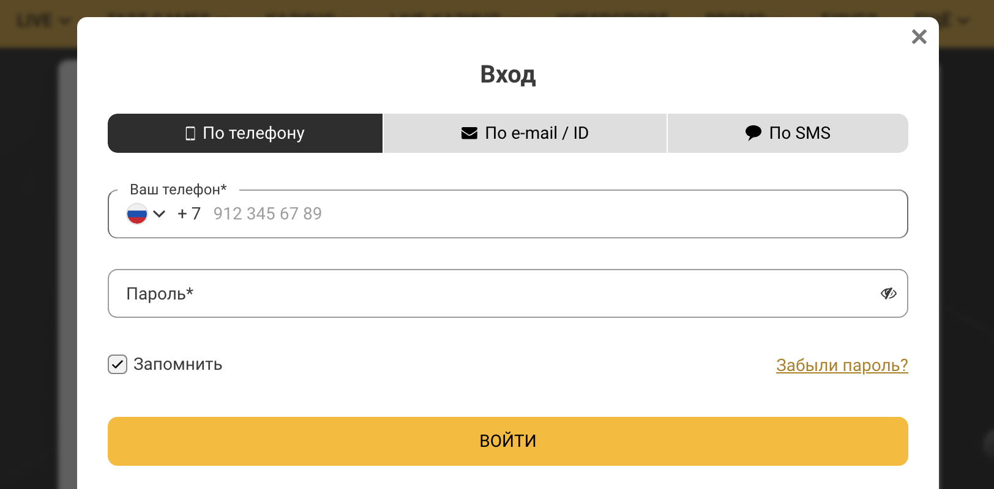Click the envelope icon on e-mail tab
Image resolution: width=994 pixels, height=489 pixels.
point(469,133)
